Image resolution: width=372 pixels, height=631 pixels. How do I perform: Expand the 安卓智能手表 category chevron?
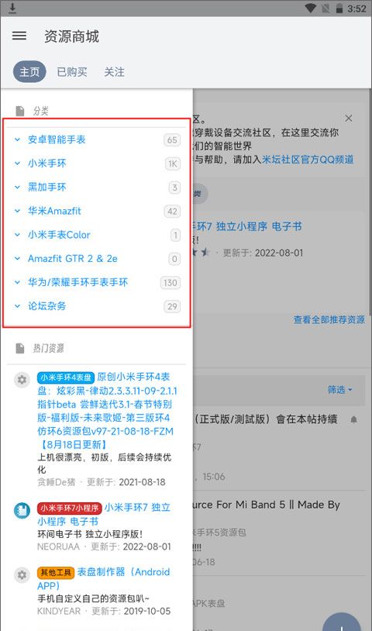point(17,140)
